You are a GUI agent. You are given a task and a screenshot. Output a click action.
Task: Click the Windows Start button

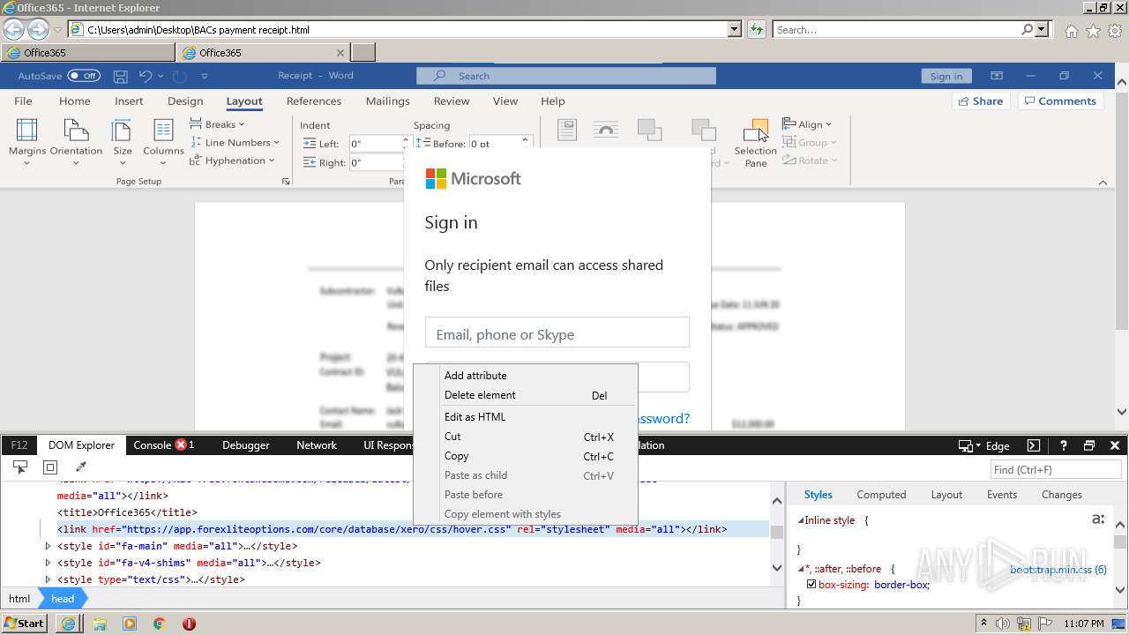(25, 624)
